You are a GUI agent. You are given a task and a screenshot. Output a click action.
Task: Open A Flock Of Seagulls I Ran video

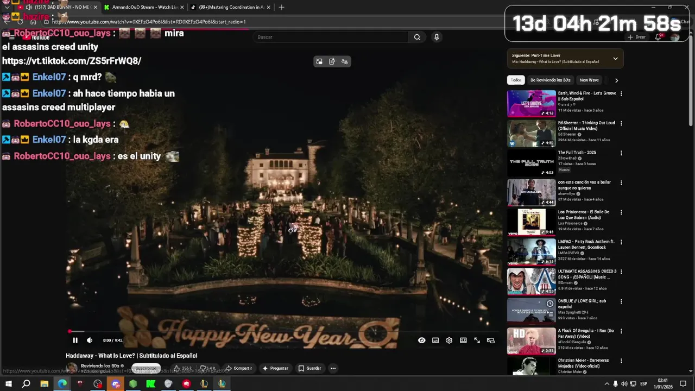tap(532, 341)
